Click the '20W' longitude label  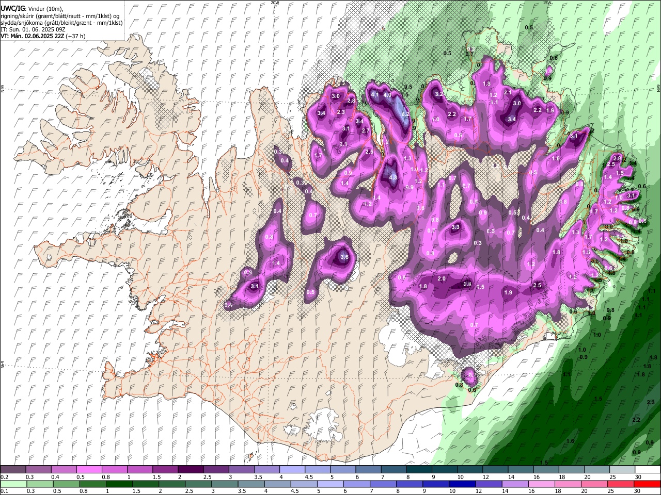(275, 3)
